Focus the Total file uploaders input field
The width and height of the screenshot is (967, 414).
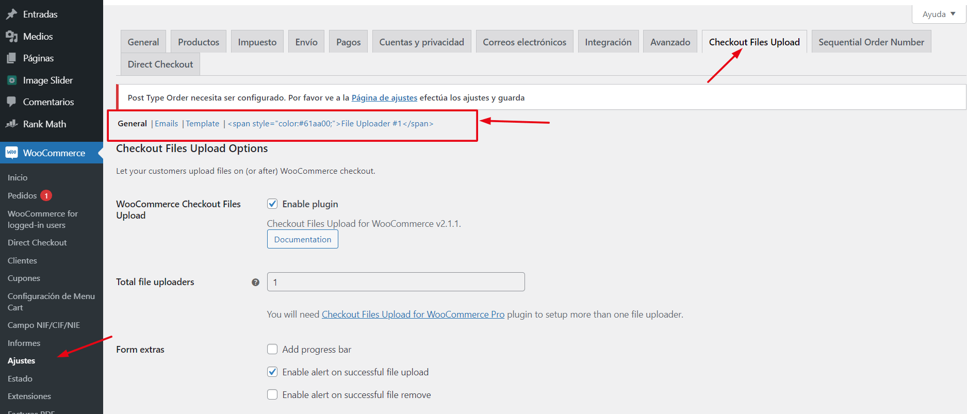coord(396,282)
